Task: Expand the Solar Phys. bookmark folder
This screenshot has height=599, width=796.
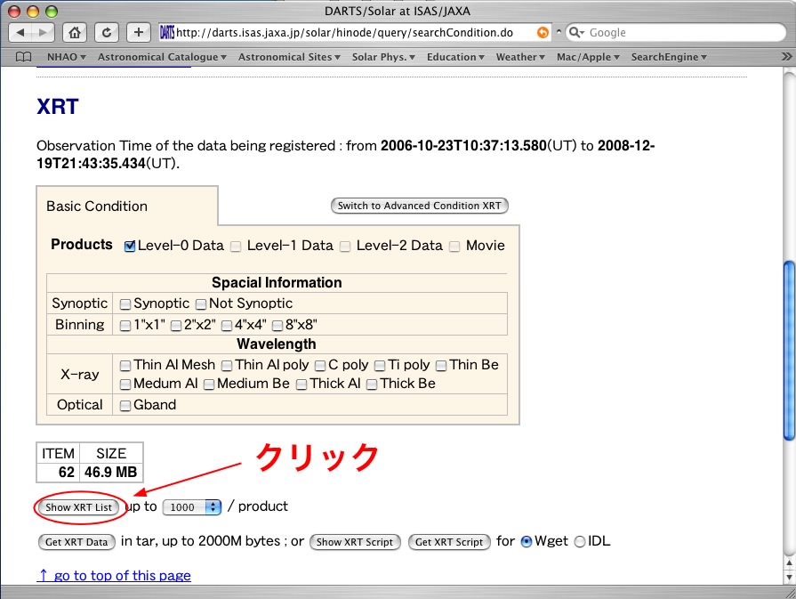Action: coord(383,57)
